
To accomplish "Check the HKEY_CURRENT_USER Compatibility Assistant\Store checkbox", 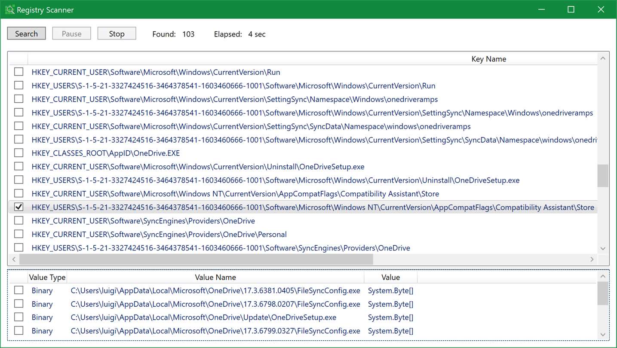I will [x=18, y=193].
